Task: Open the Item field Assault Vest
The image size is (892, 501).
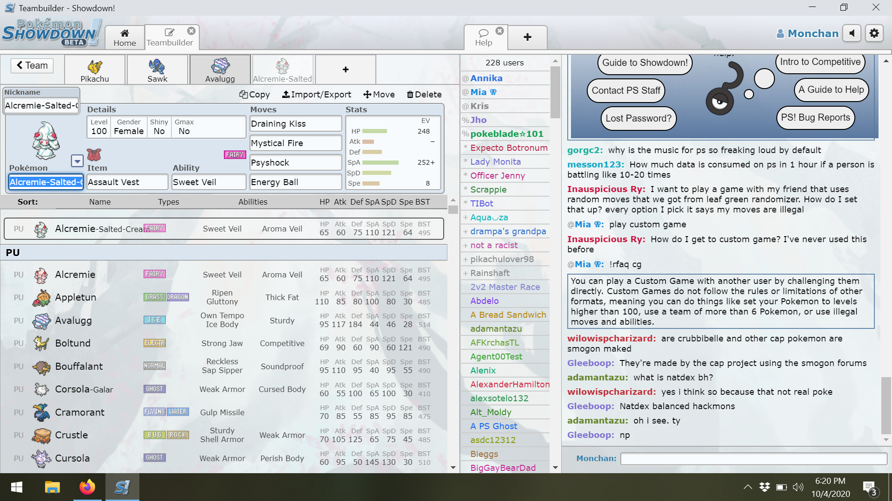Action: click(x=127, y=182)
